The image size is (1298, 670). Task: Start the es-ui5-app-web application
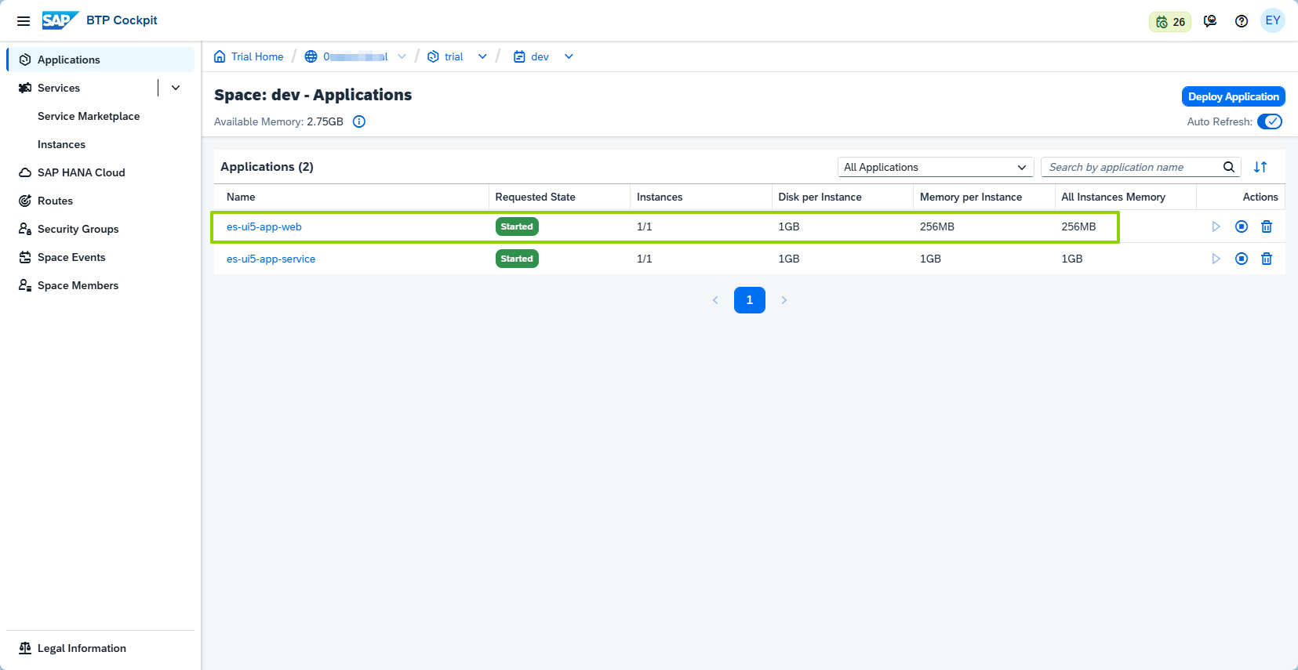tap(1216, 226)
